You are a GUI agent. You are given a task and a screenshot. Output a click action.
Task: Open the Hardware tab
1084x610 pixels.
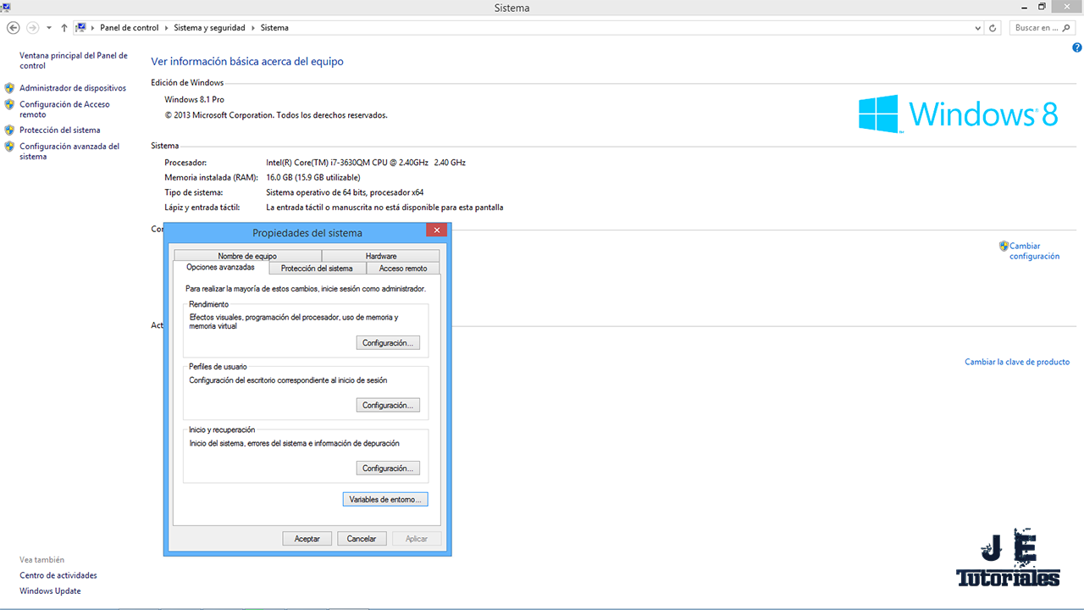(381, 256)
